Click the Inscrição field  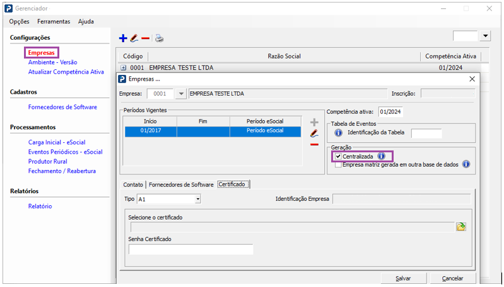pyautogui.click(x=448, y=94)
